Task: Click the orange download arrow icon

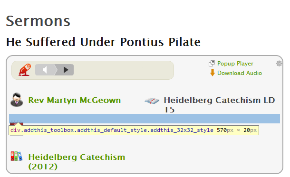Action: coord(213,73)
